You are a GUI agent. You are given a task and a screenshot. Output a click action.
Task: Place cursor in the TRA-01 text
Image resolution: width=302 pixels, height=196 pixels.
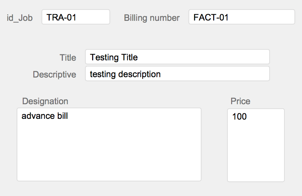click(61, 18)
